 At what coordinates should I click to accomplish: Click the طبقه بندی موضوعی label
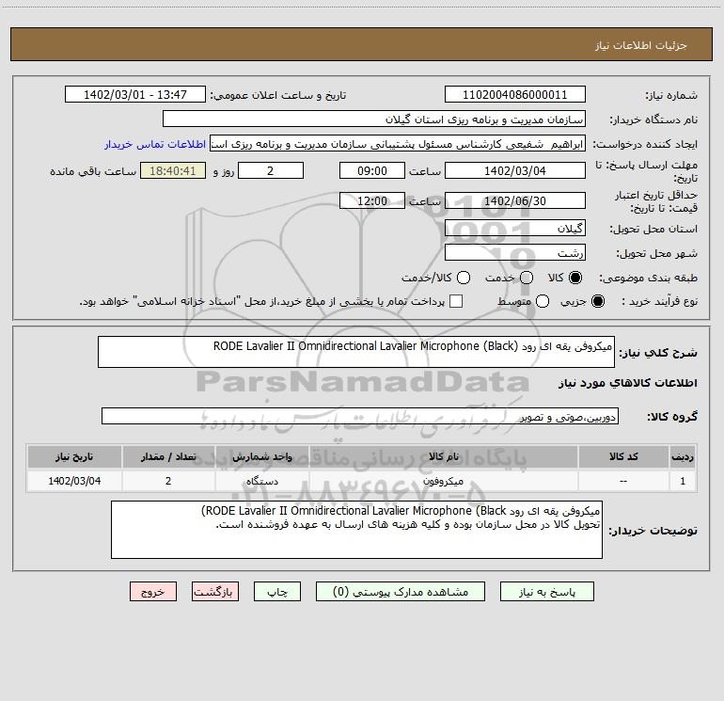point(648,278)
